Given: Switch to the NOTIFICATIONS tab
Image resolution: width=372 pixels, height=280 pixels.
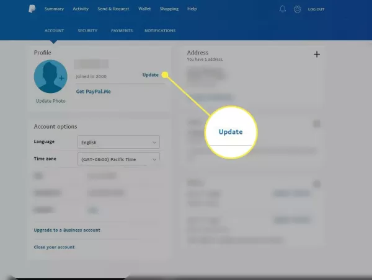Looking at the screenshot, I should (160, 30).
